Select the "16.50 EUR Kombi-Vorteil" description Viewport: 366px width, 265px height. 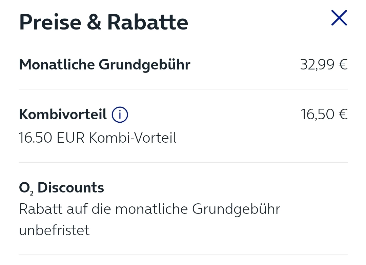pos(98,138)
